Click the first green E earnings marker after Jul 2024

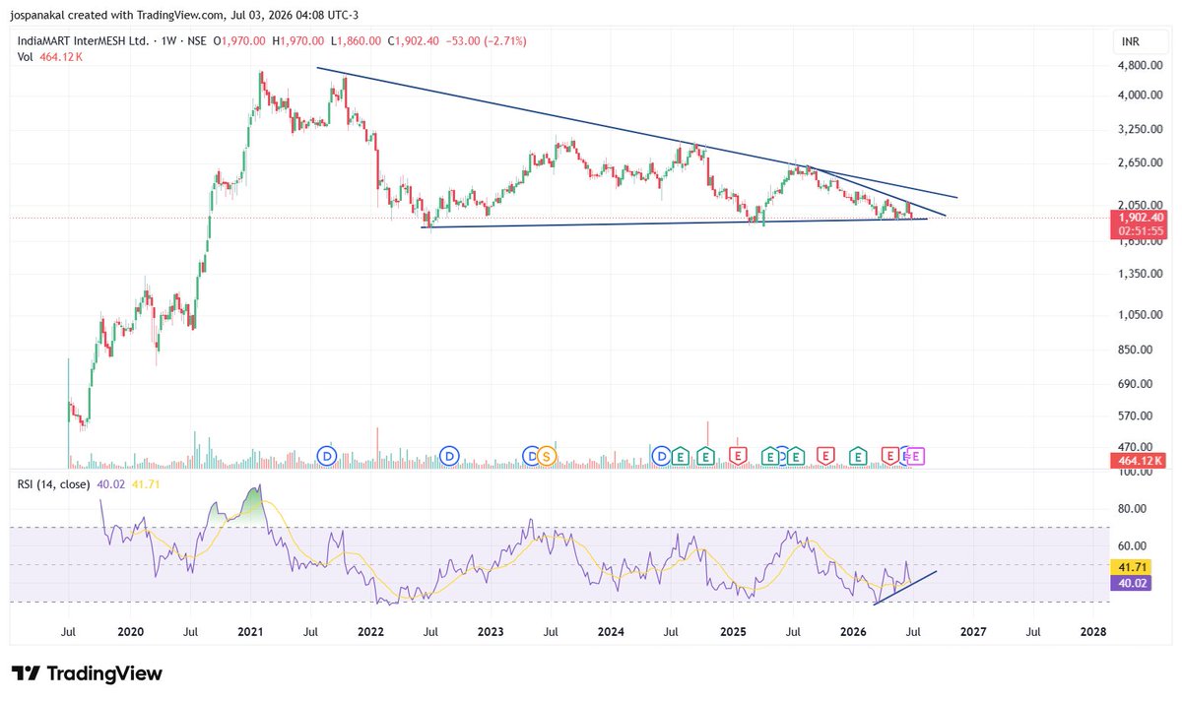(679, 455)
